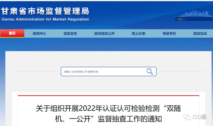Image resolution: width=213 pixels, height=126 pixels.
Task: Open 政民互动 navigation item
Action: pos(200,33)
